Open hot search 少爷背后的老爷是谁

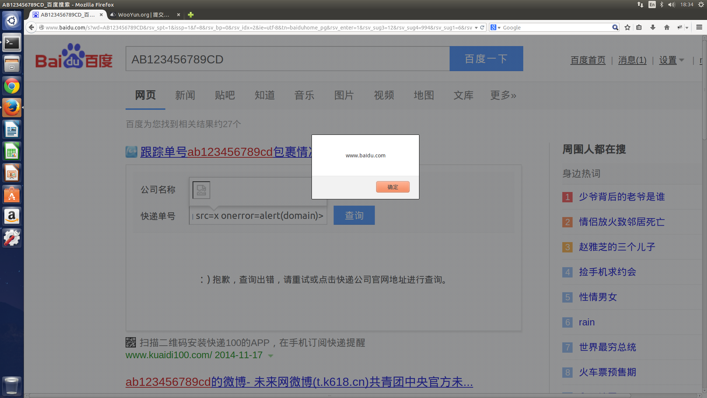tap(622, 197)
